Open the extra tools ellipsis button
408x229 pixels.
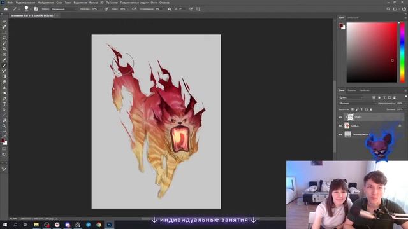(4, 132)
